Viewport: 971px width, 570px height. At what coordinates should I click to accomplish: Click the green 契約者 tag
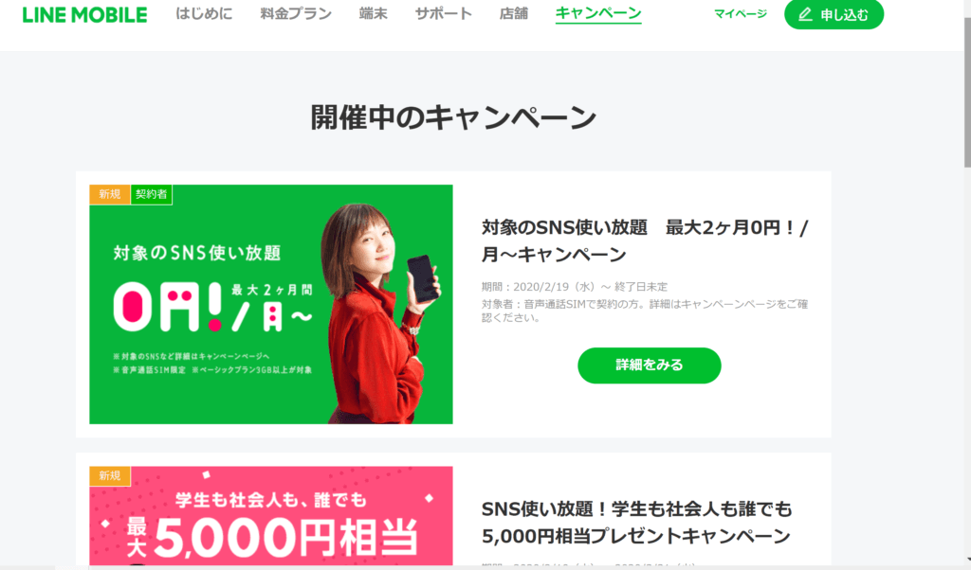pos(151,194)
